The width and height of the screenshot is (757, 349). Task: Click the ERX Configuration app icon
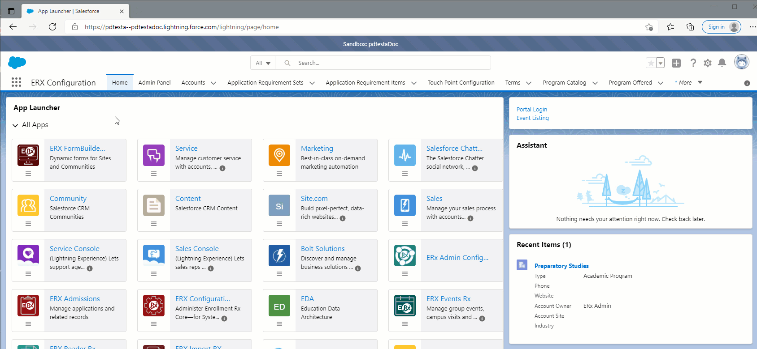pyautogui.click(x=154, y=306)
